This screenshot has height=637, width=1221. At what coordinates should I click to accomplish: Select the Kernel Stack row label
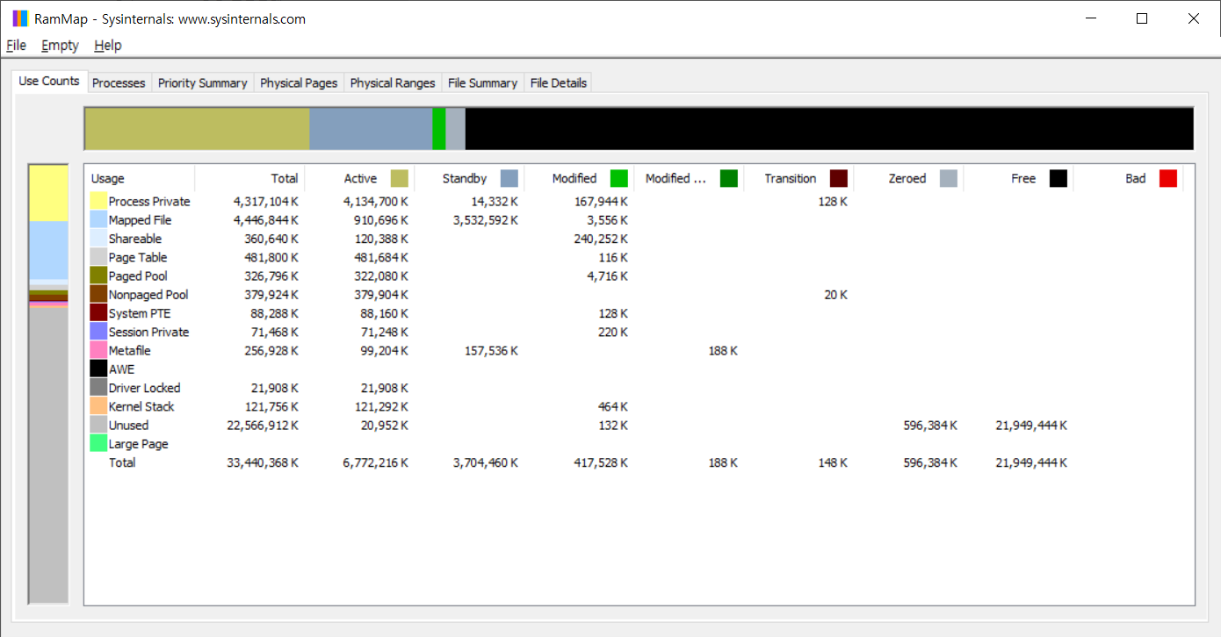pos(141,406)
